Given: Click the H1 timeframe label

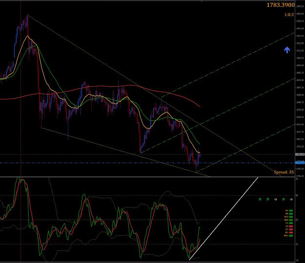Looking at the screenshot, I should 287,223.
